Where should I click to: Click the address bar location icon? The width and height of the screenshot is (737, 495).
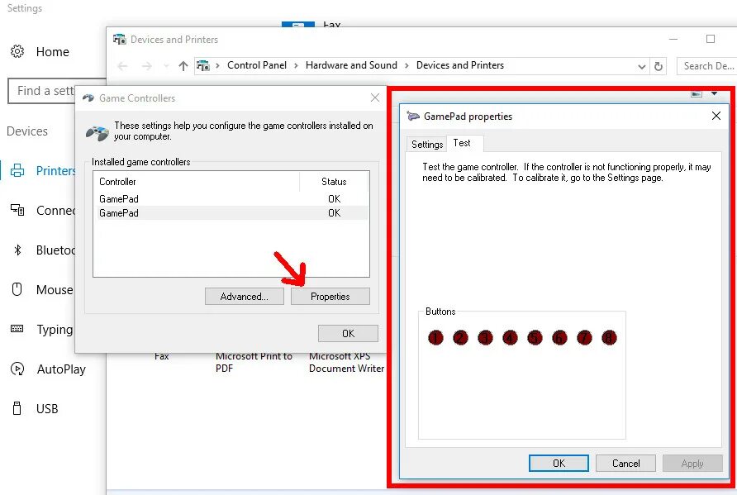coord(203,66)
